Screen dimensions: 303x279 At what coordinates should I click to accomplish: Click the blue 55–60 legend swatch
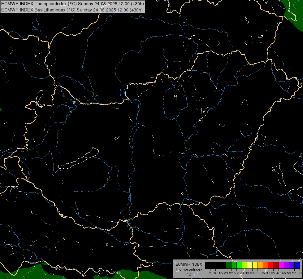click(x=297, y=265)
